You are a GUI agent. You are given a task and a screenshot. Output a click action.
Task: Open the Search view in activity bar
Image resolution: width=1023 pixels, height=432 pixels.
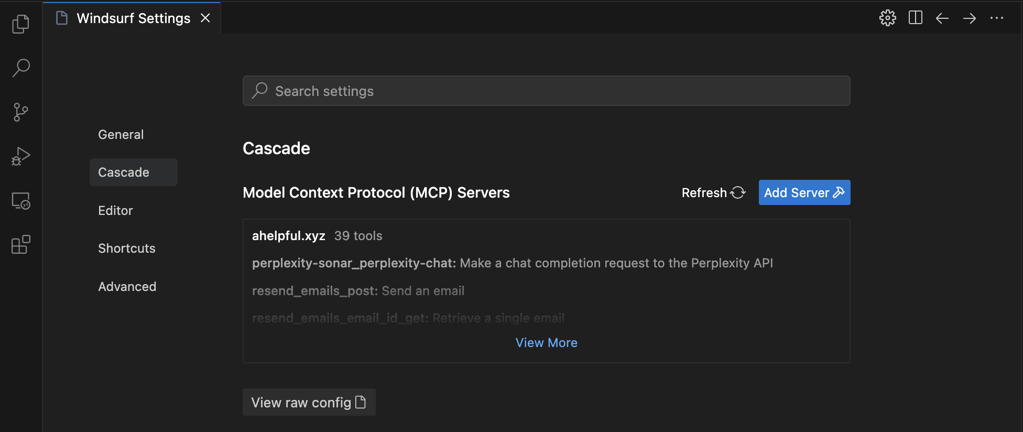tap(21, 68)
